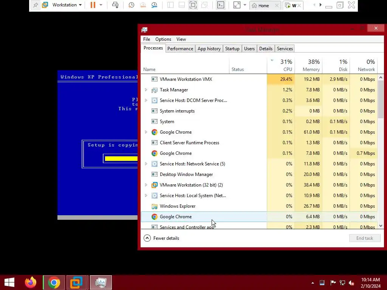
Task: Open the Windows Start button
Action: click(9, 282)
